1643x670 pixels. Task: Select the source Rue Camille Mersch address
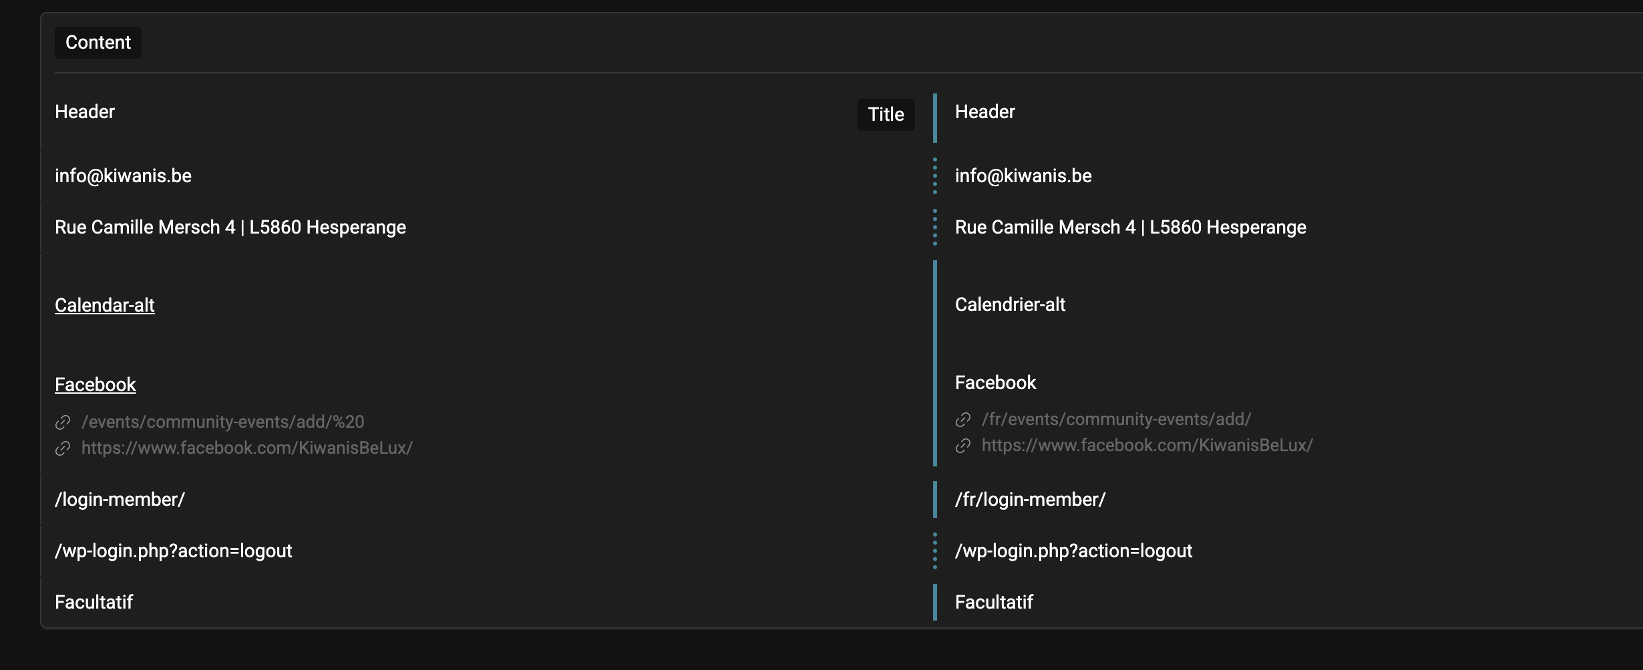coord(230,227)
